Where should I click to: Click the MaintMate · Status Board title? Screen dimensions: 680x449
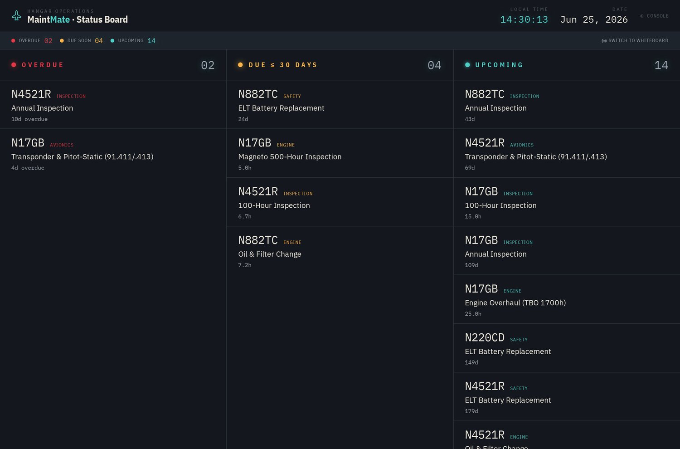coord(78,20)
